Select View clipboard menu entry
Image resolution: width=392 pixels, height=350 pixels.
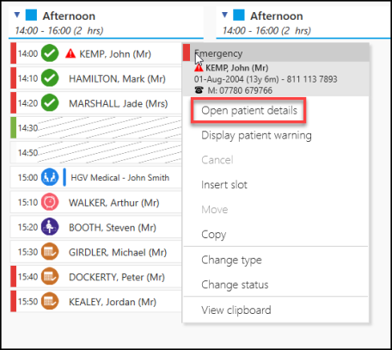pyautogui.click(x=236, y=310)
